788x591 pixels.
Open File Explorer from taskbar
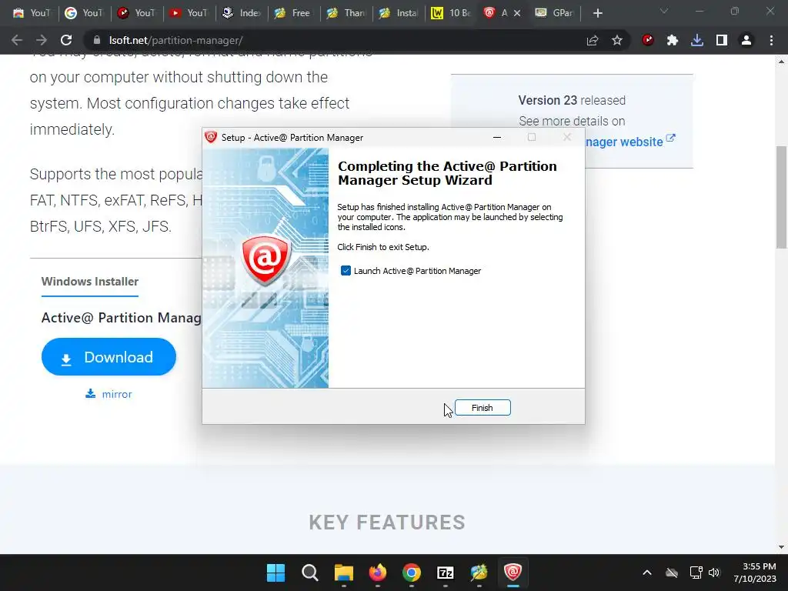(344, 573)
